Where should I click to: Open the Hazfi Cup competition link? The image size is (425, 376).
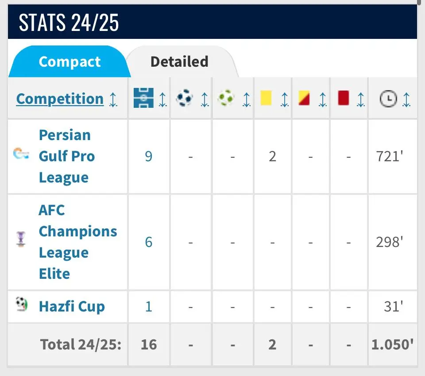[72, 307]
